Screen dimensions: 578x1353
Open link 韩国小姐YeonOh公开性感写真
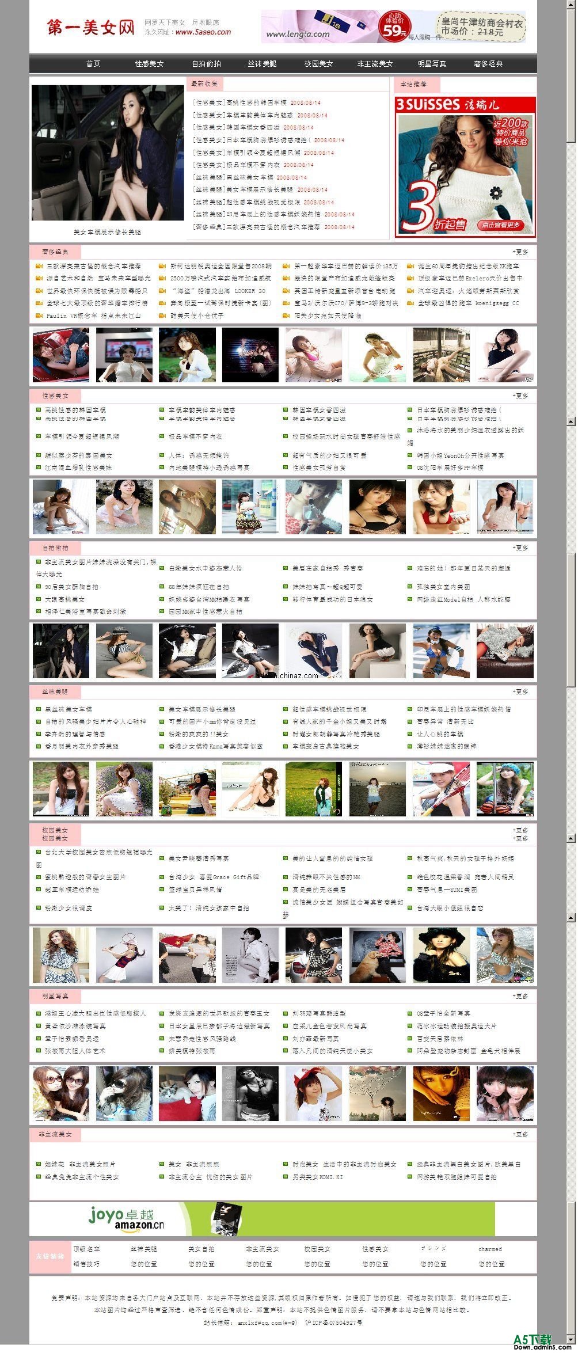click(x=461, y=455)
